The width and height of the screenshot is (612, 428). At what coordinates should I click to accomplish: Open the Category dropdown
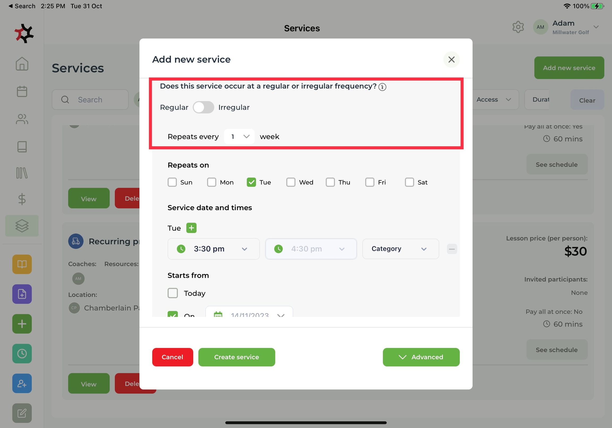pyautogui.click(x=400, y=249)
